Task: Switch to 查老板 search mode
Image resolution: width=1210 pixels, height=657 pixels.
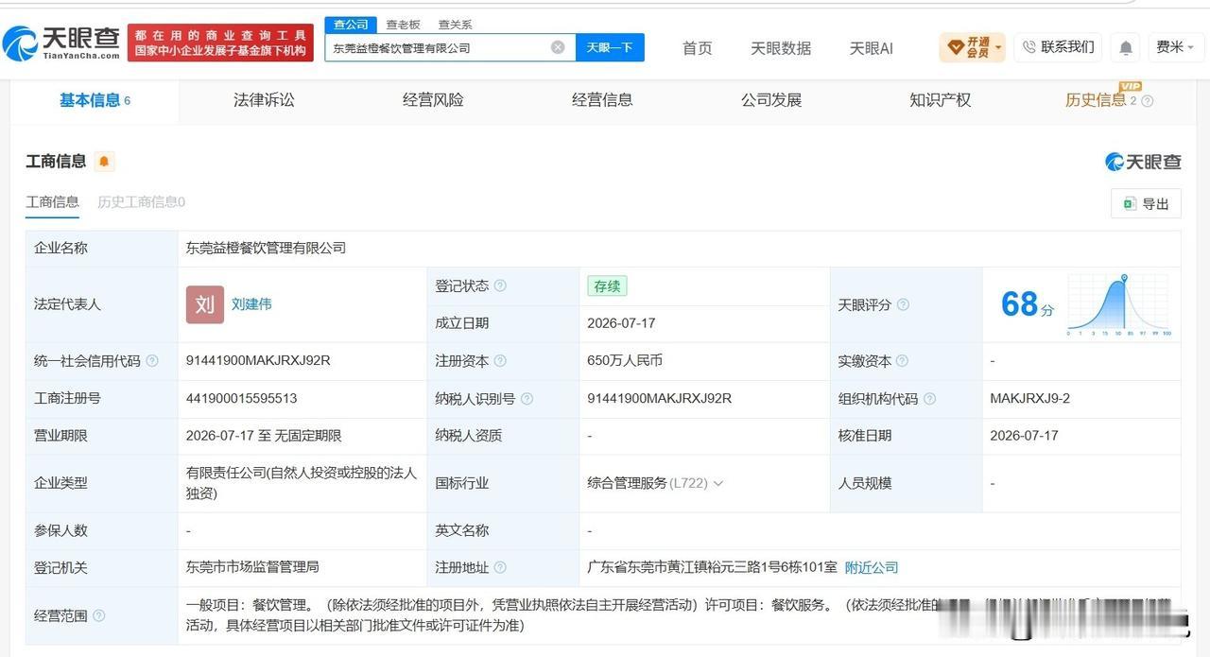Action: point(403,25)
